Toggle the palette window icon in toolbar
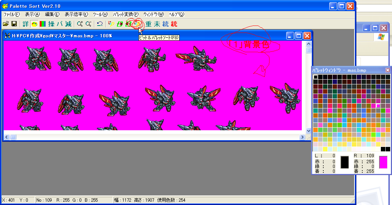The image size is (392, 205). click(34, 24)
